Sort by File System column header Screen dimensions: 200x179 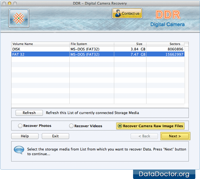tap(92, 44)
